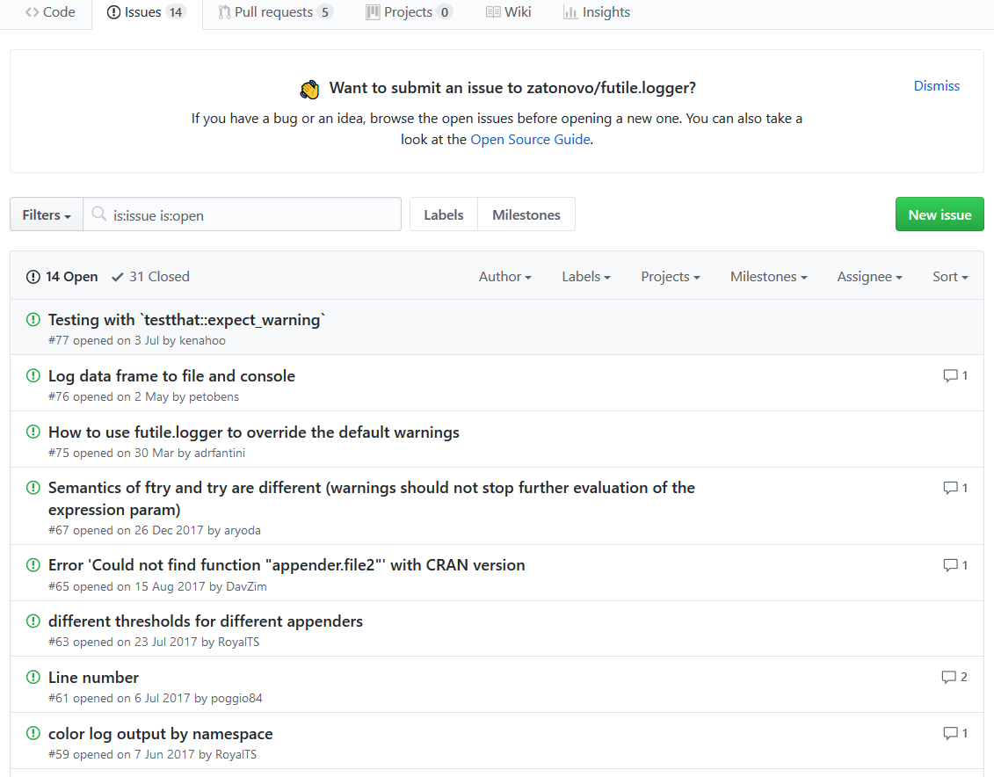Image resolution: width=994 pixels, height=777 pixels.
Task: Click open-issue icon beside 'different thresholds' issue
Action: click(33, 621)
